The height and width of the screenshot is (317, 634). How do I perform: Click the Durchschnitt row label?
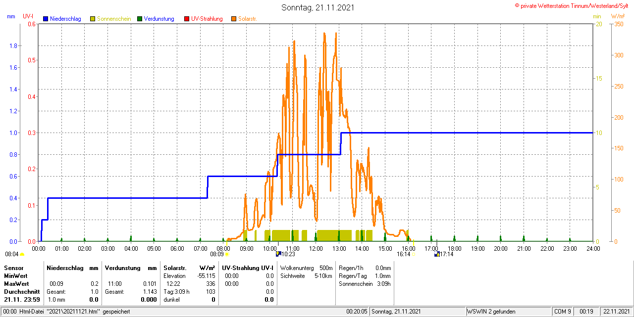(22, 292)
